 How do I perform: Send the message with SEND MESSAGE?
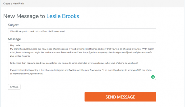coord(120,97)
